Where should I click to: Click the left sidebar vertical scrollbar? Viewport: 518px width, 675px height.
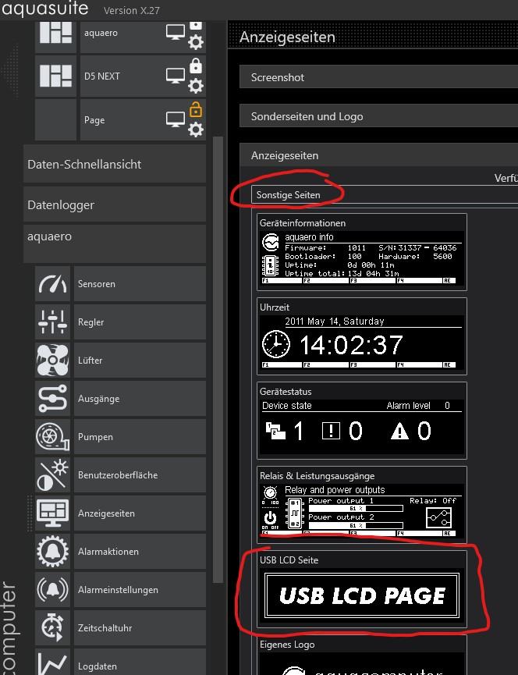tap(218, 360)
